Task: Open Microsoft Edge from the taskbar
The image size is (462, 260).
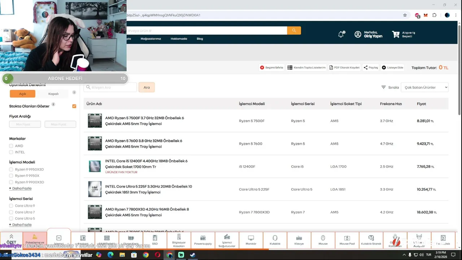Action: pyautogui.click(x=110, y=255)
